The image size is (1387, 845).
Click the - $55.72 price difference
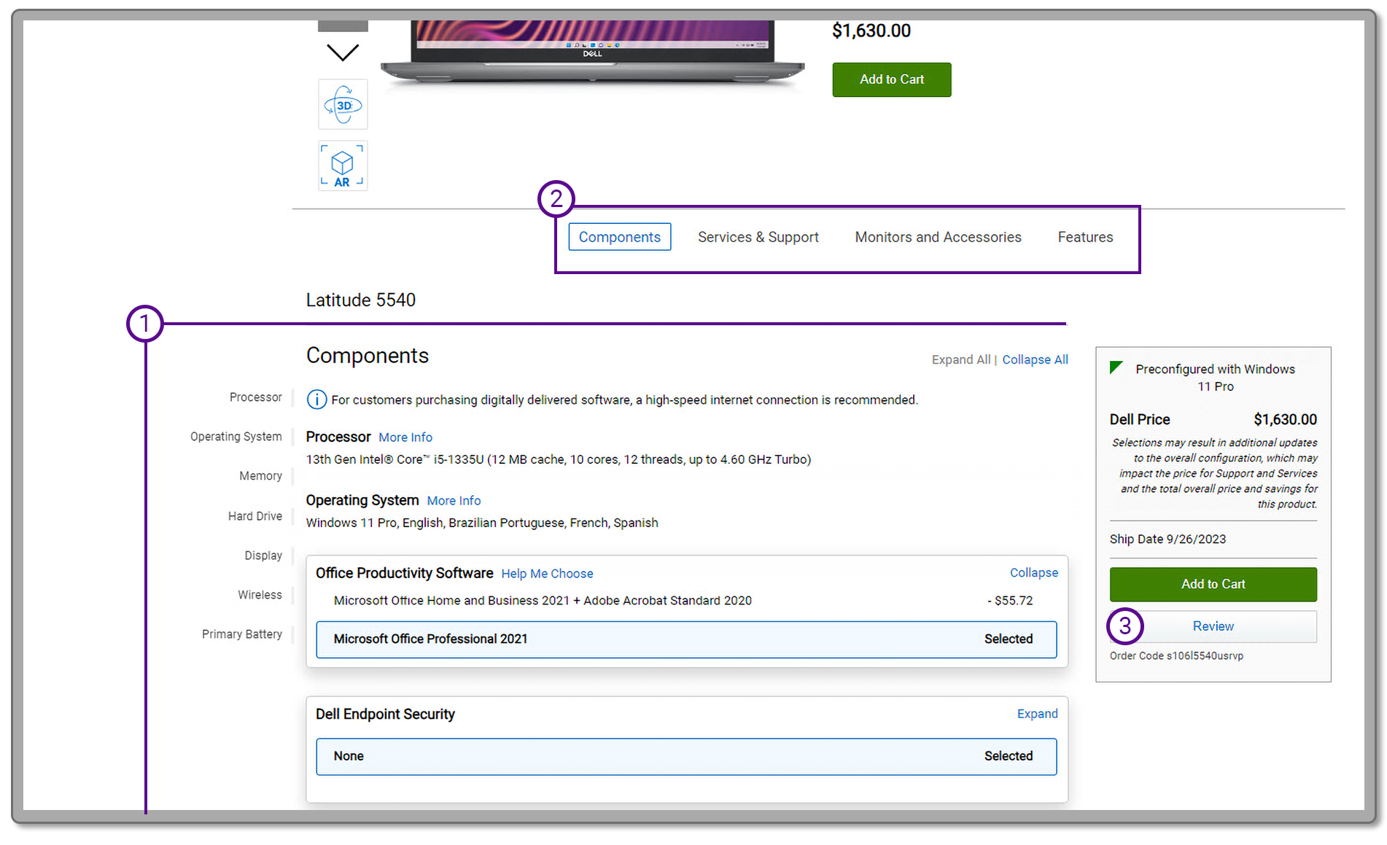click(x=1010, y=601)
